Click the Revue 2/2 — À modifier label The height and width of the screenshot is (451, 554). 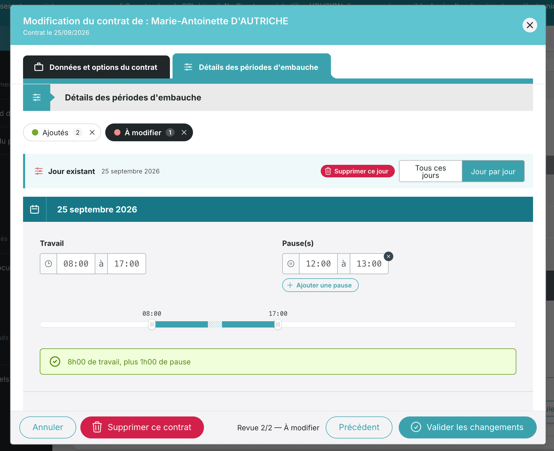pos(278,428)
